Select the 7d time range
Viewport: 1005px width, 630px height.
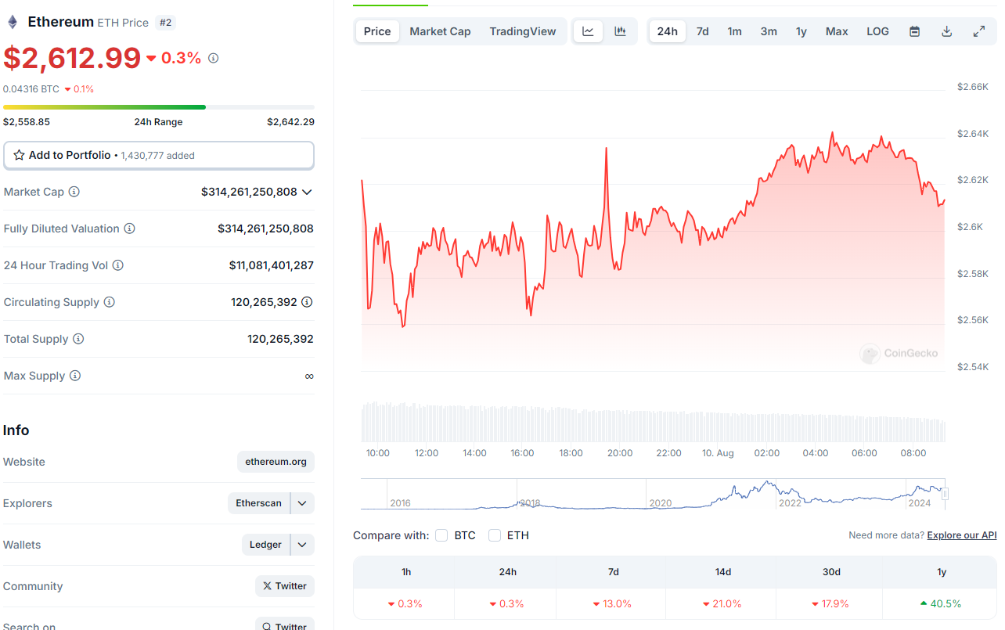tap(703, 31)
